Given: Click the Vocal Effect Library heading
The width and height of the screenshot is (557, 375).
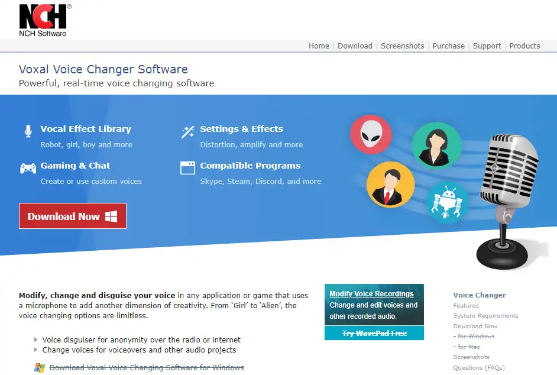Looking at the screenshot, I should [x=86, y=129].
